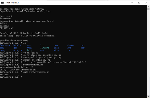Maximize the Telnet window

tap(139, 3)
